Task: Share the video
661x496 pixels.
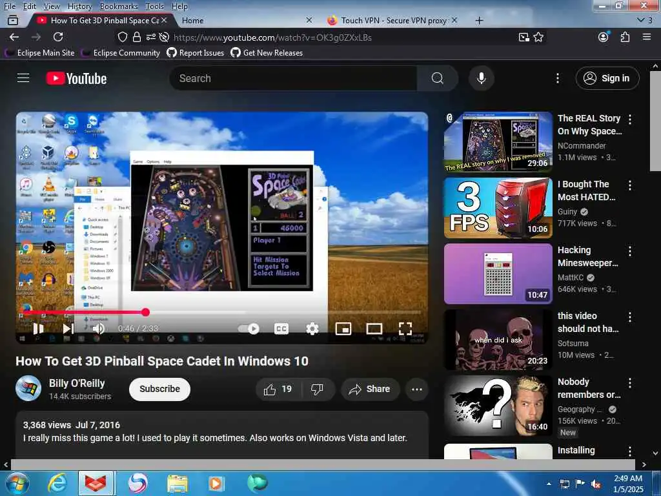Action: 369,389
